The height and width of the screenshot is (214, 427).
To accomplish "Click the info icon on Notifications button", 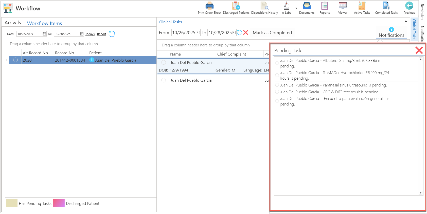I will point(391,29).
